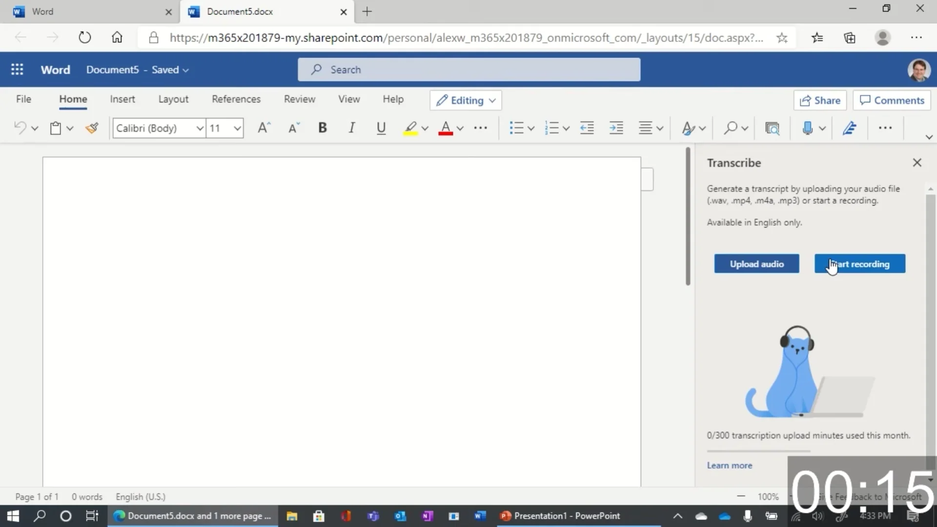The width and height of the screenshot is (937, 527).
Task: Select the Format Painter brush
Action: (x=92, y=128)
